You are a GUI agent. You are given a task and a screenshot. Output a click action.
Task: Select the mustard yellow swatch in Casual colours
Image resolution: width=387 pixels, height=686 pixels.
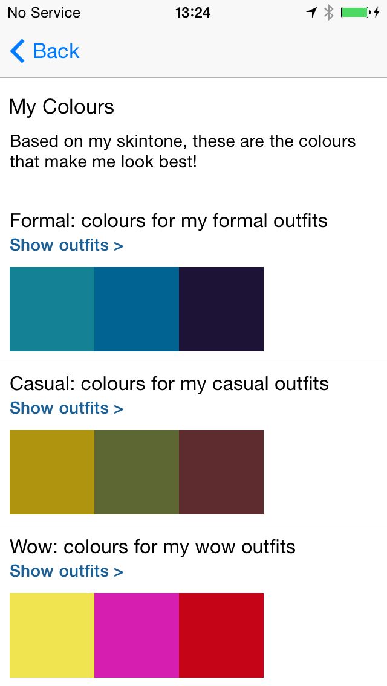point(51,472)
